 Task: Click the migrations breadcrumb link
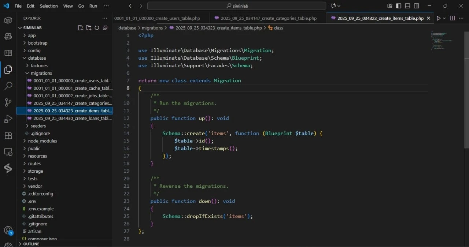(x=152, y=28)
